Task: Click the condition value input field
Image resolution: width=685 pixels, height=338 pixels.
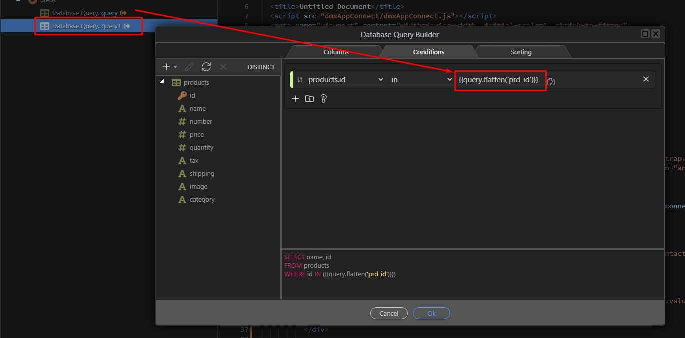Action: (499, 80)
